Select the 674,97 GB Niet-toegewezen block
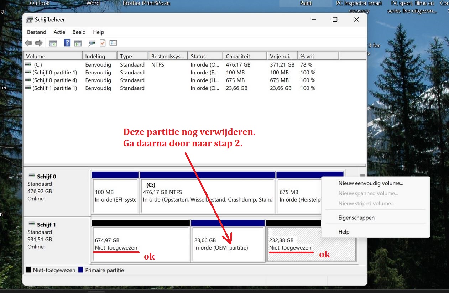The width and height of the screenshot is (449, 293). [x=140, y=244]
